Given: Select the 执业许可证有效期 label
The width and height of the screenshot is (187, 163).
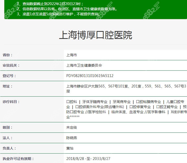Looking at the screenshot, I should 18,159.
